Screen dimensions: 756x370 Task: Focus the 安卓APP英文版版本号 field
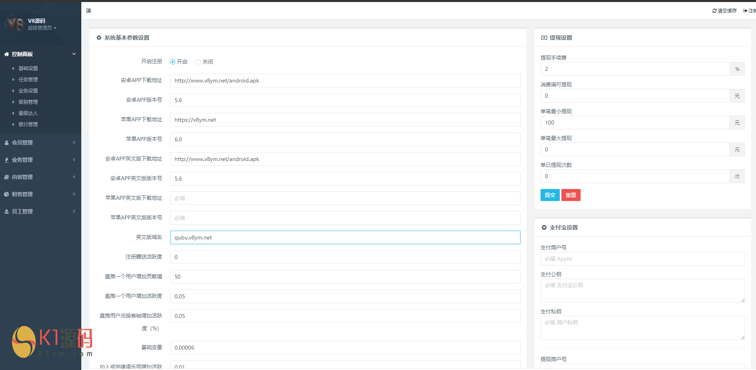point(345,179)
